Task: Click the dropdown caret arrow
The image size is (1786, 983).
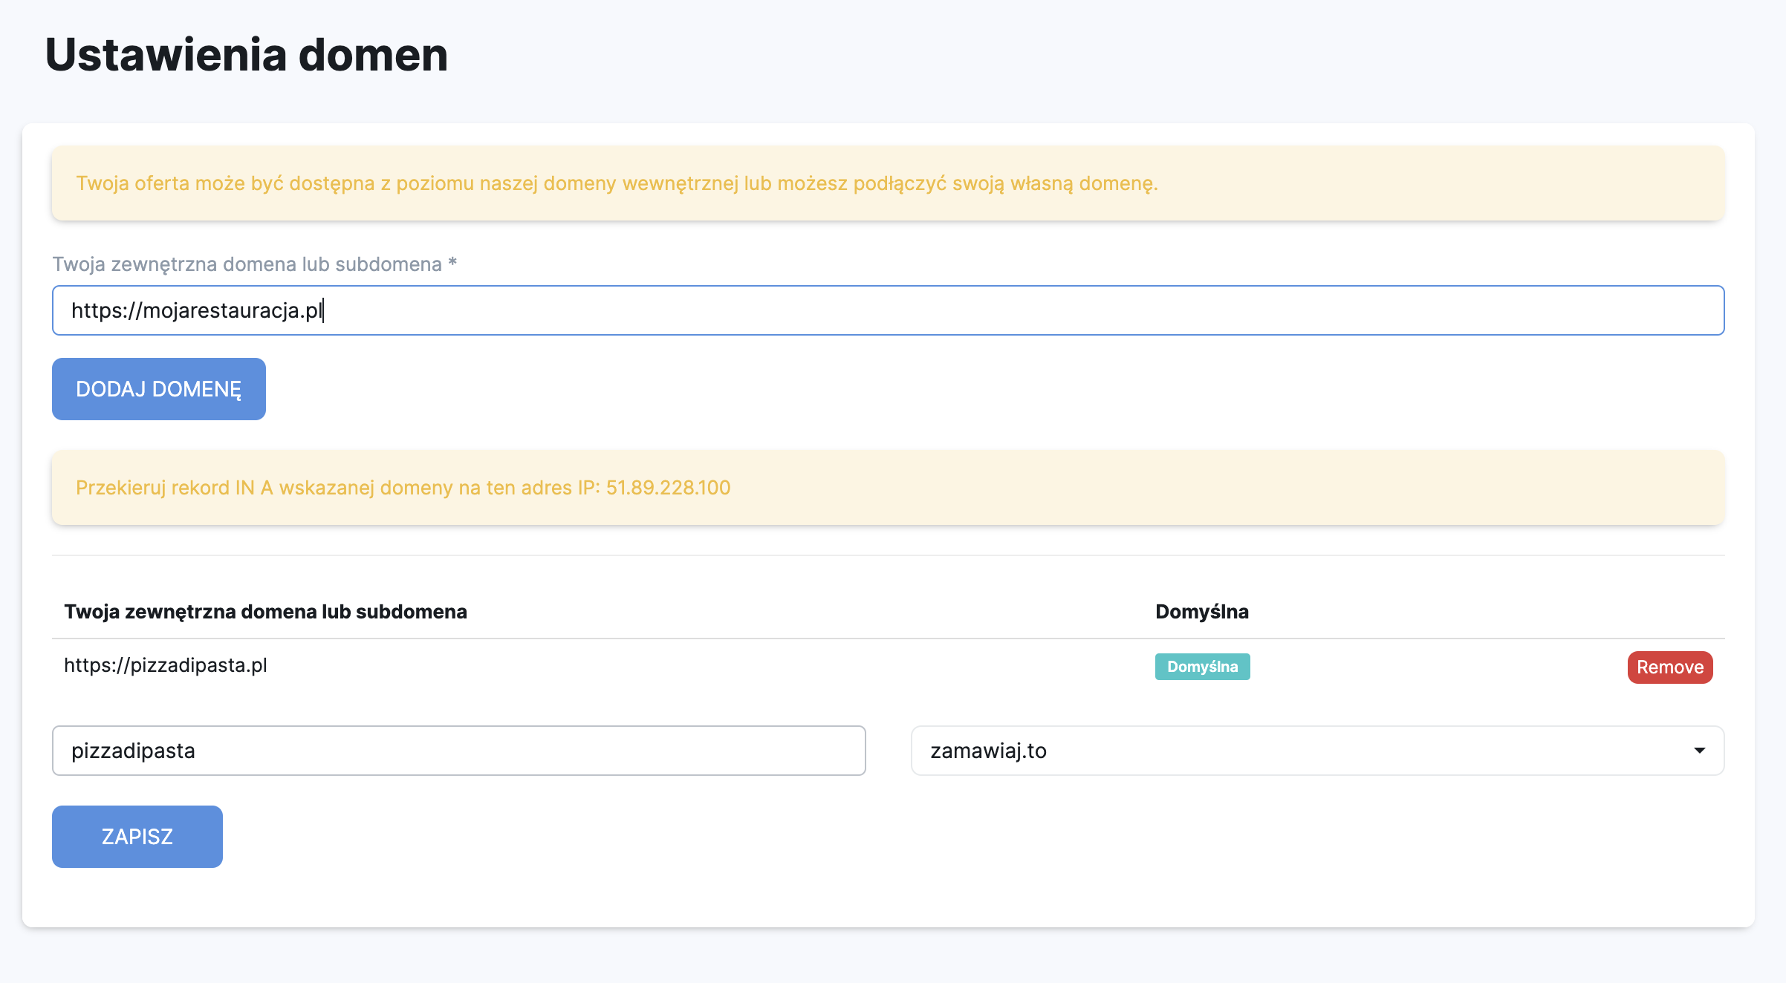Action: pos(1699,751)
